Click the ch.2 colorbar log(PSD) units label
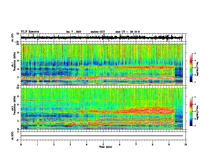 tap(197, 113)
